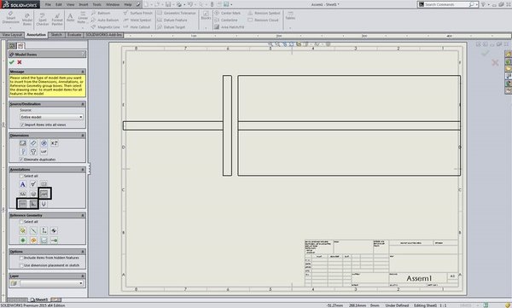
Task: Switch to the View Layout tab
Action: 12,35
